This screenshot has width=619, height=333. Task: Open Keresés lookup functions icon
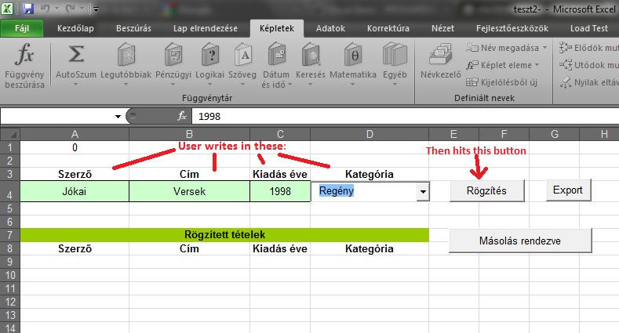(311, 54)
